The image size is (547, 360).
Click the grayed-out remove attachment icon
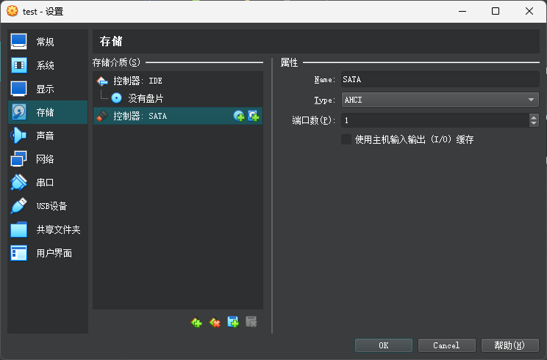251,322
